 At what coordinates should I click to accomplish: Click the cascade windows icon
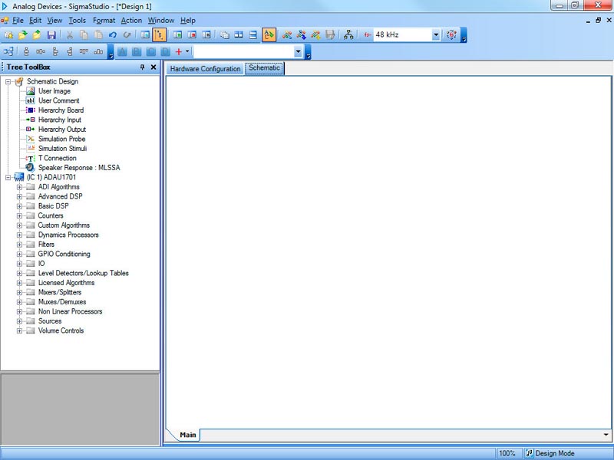(224, 34)
